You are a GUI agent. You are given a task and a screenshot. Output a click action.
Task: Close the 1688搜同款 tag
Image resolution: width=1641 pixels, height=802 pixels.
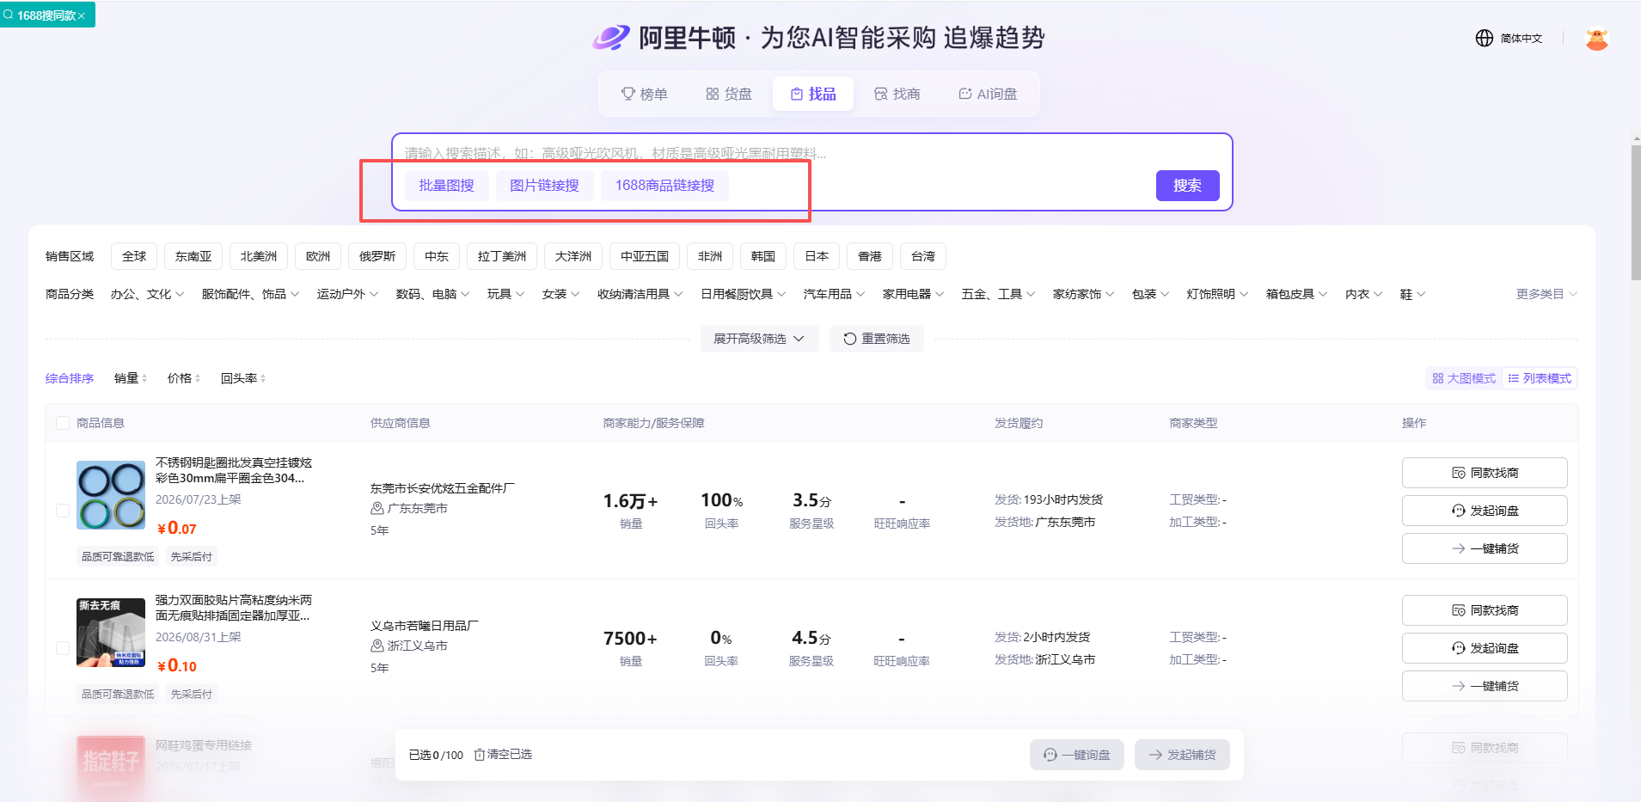pos(82,16)
